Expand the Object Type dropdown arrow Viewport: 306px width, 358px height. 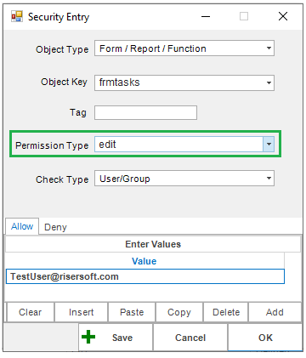pyautogui.click(x=269, y=48)
